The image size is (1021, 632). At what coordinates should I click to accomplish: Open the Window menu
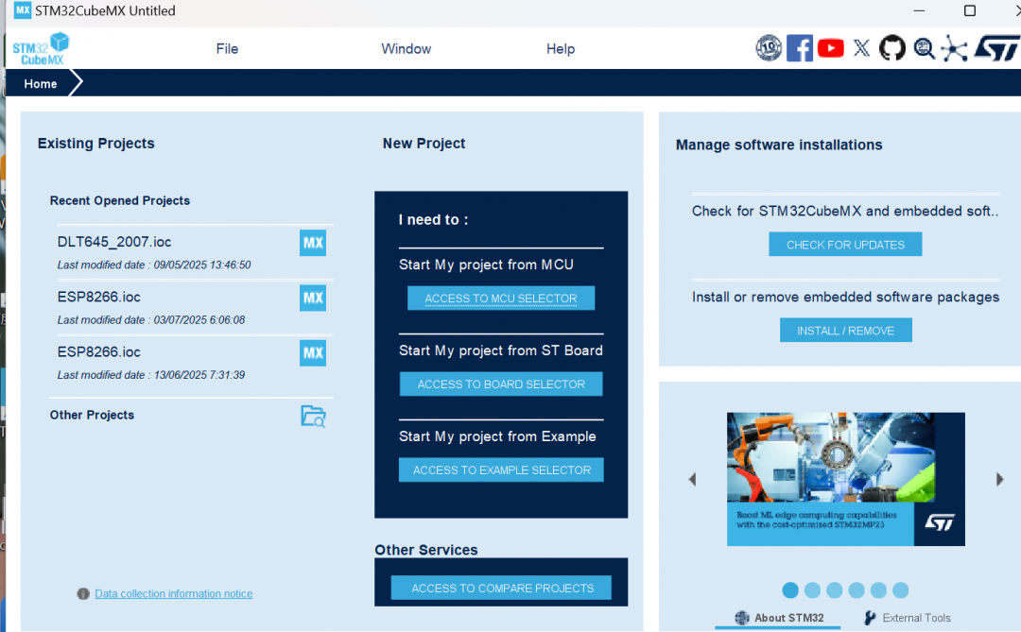407,49
